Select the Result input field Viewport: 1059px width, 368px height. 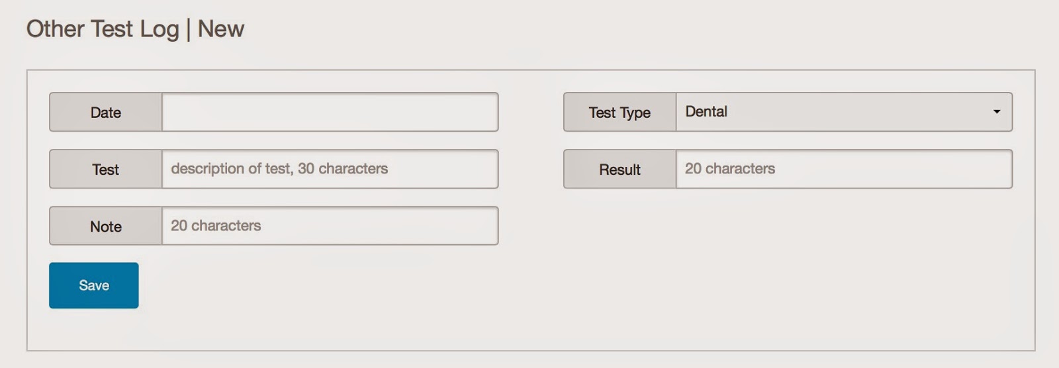844,169
